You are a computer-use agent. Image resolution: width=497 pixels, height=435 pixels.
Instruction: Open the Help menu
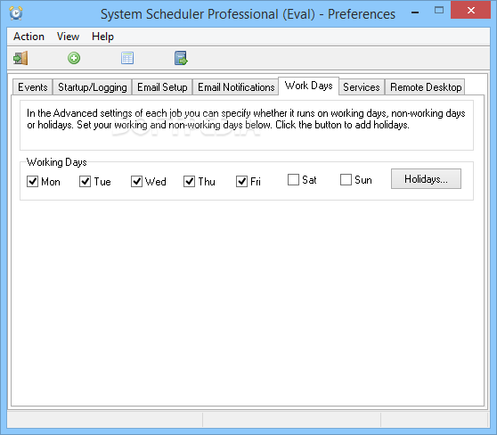pyautogui.click(x=102, y=37)
